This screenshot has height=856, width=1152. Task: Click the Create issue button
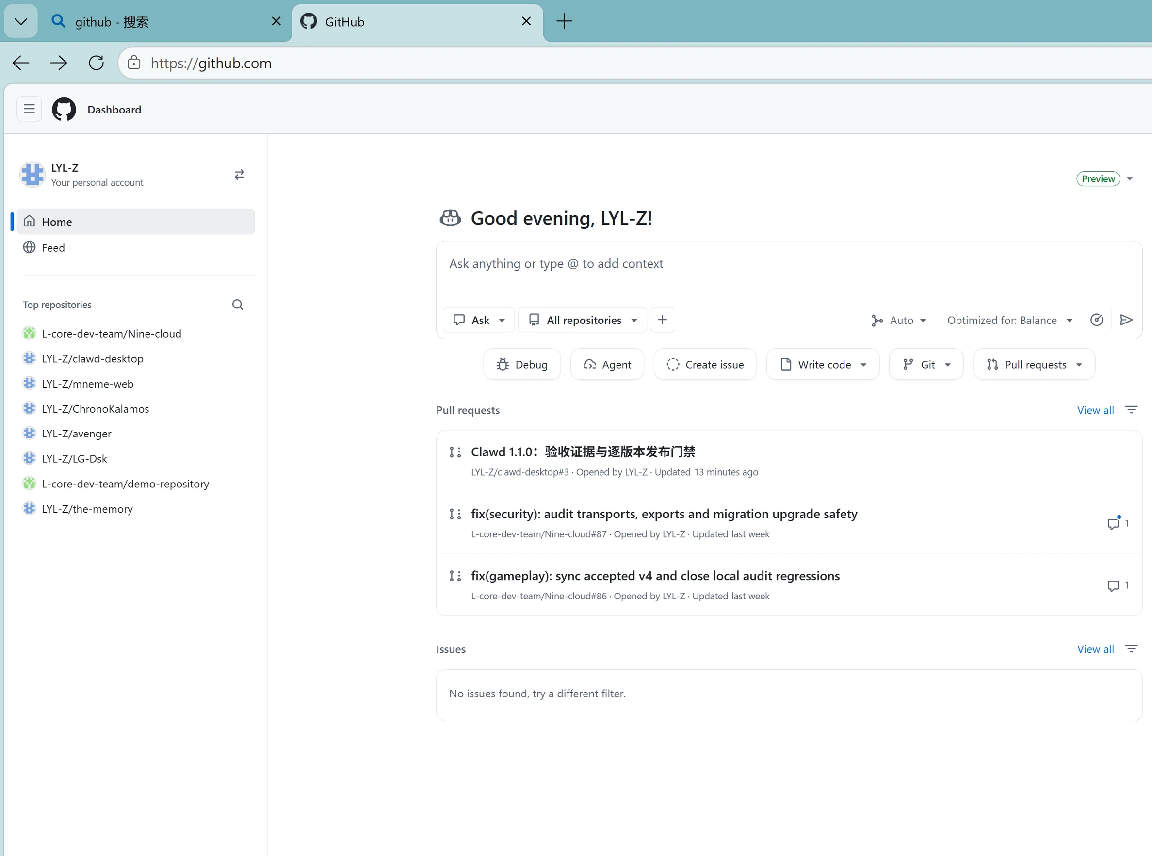click(705, 364)
